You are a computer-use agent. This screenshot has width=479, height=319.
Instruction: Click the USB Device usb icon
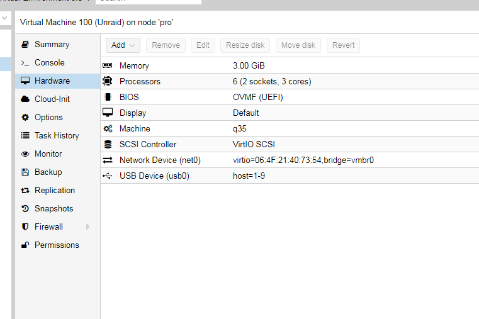tap(108, 176)
